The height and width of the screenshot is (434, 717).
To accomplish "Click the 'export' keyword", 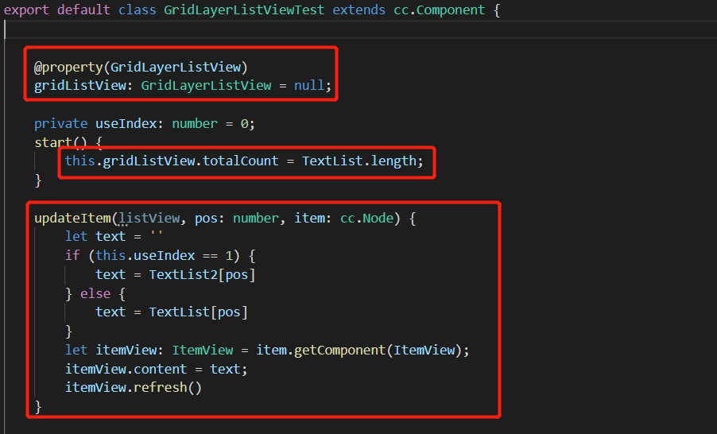I will [x=26, y=10].
